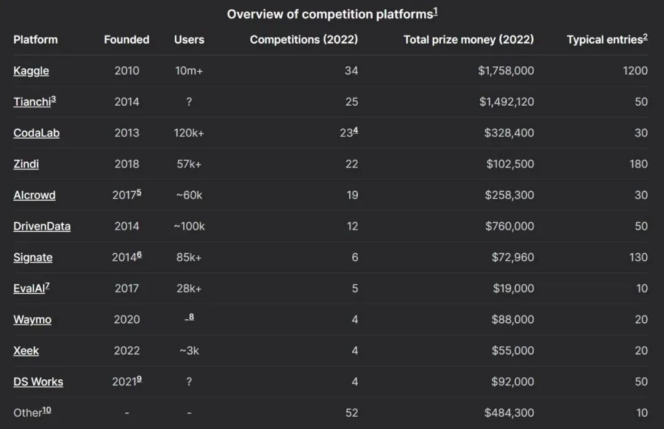The width and height of the screenshot is (664, 429).
Task: Open footnote 2 beside Typical entries
Action: [645, 37]
